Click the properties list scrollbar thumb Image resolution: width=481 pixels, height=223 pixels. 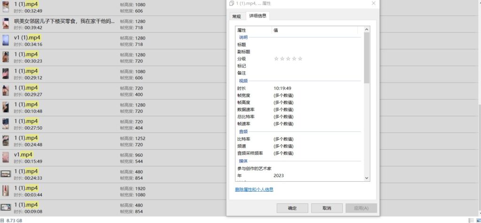pos(367,56)
